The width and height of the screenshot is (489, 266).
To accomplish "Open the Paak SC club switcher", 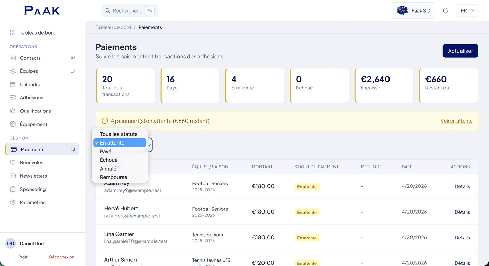I will [413, 10].
